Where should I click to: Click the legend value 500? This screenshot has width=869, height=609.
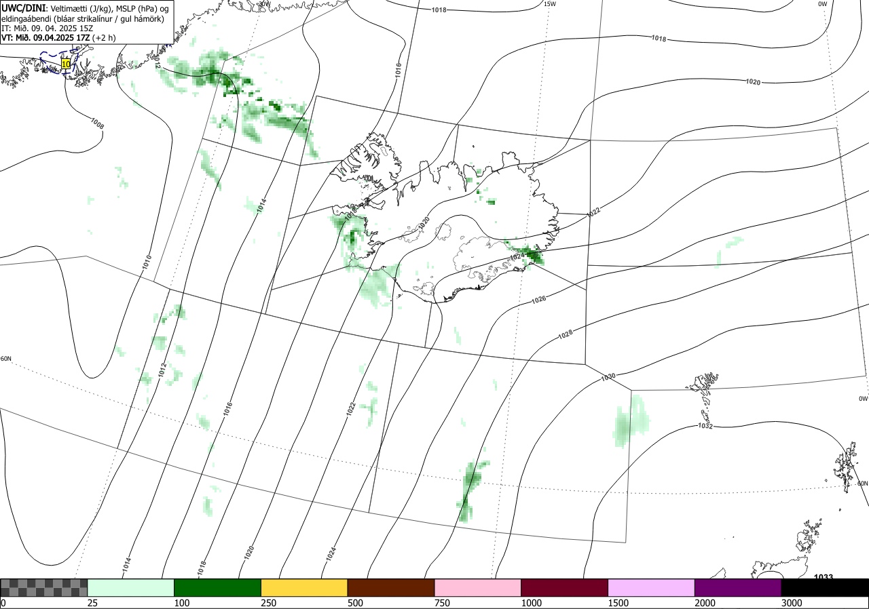[355, 603]
